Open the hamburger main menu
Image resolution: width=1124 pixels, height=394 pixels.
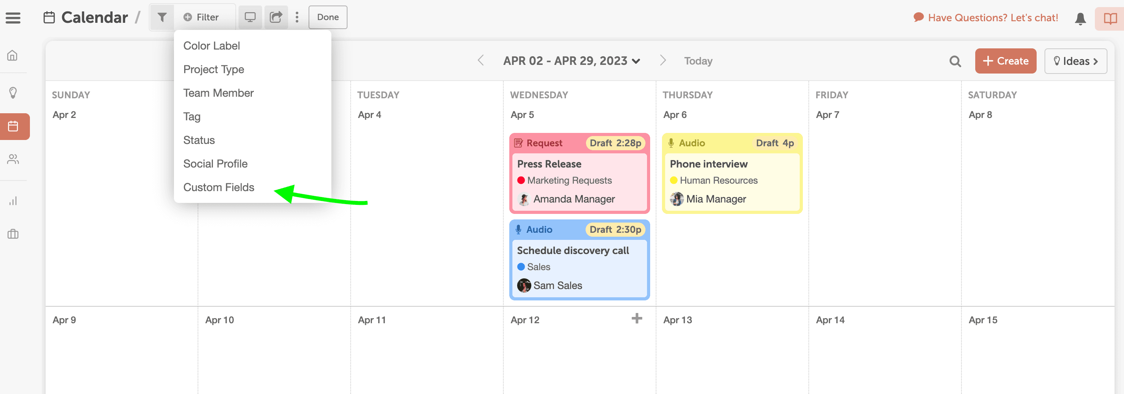(13, 18)
